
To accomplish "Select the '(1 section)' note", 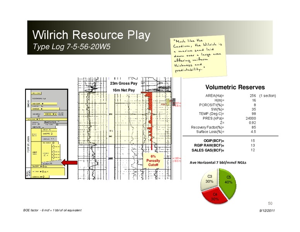I will pyautogui.click(x=268, y=96).
